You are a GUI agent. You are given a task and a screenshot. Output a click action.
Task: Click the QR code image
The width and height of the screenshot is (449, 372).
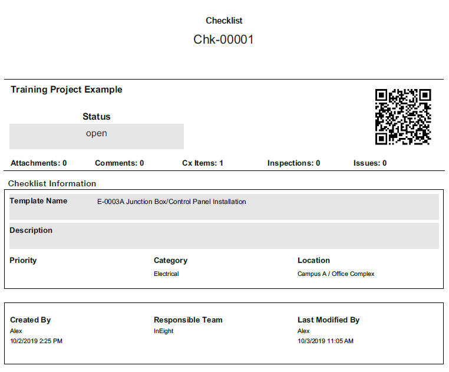[x=403, y=117]
